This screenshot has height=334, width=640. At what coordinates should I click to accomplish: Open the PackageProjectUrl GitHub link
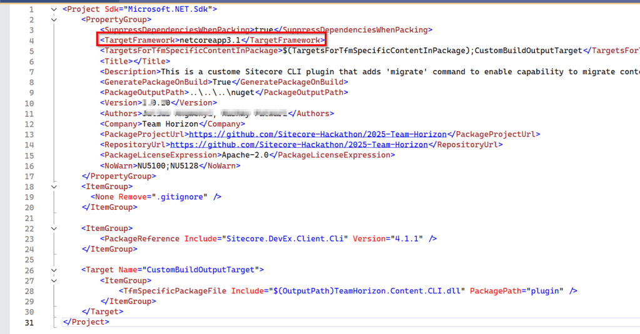[318, 134]
